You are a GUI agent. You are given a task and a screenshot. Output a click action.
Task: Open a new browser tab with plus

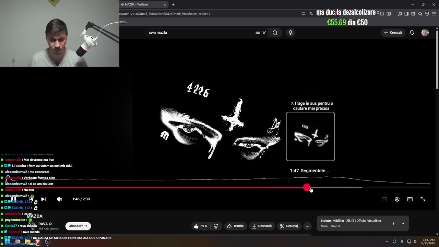(x=173, y=4)
